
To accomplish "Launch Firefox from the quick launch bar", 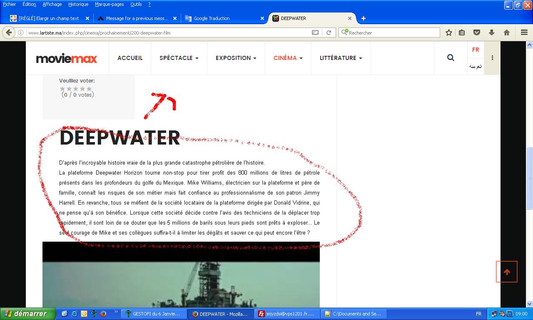I will pos(103,314).
